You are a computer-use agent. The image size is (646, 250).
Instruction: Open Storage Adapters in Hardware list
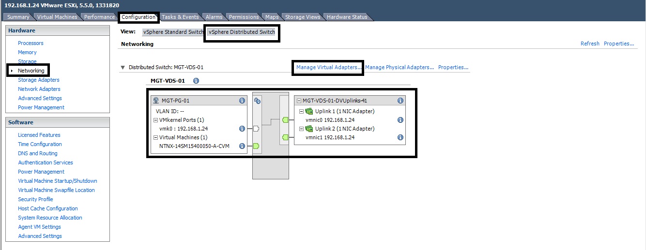[39, 80]
